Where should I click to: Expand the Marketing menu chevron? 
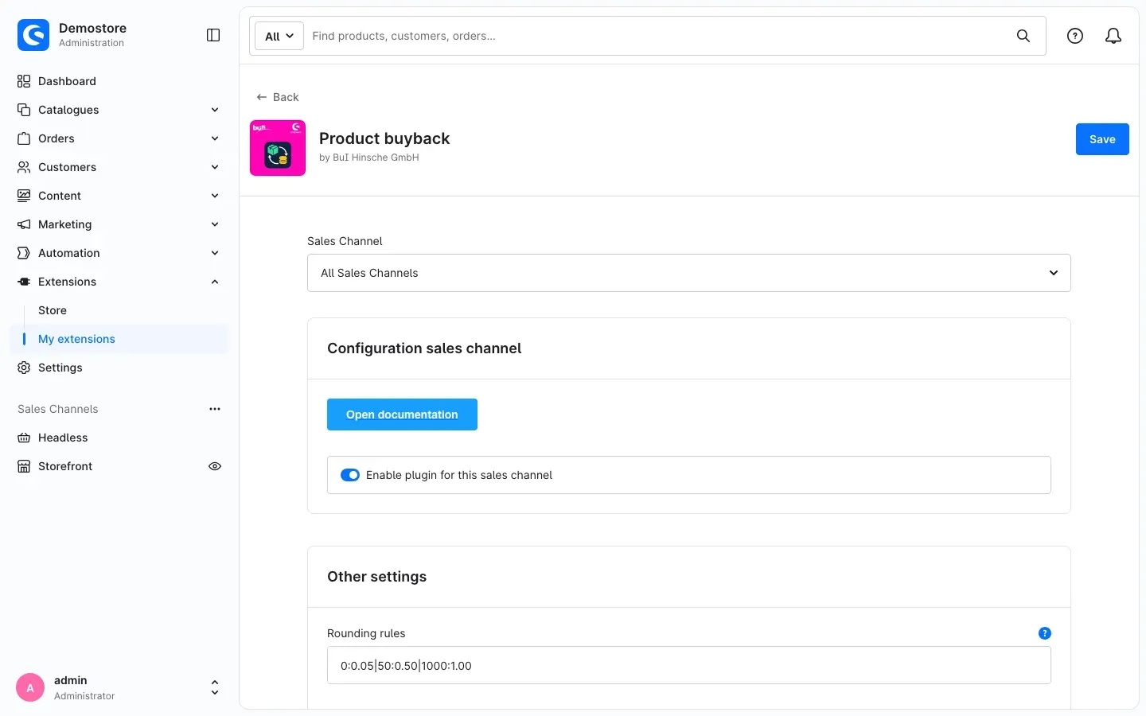click(x=215, y=224)
